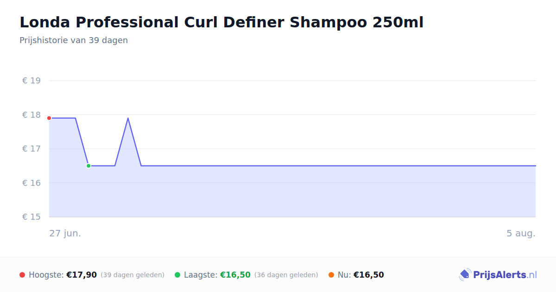
Task: Click the PrijsAlerts price tag logo icon
Action: (x=465, y=275)
